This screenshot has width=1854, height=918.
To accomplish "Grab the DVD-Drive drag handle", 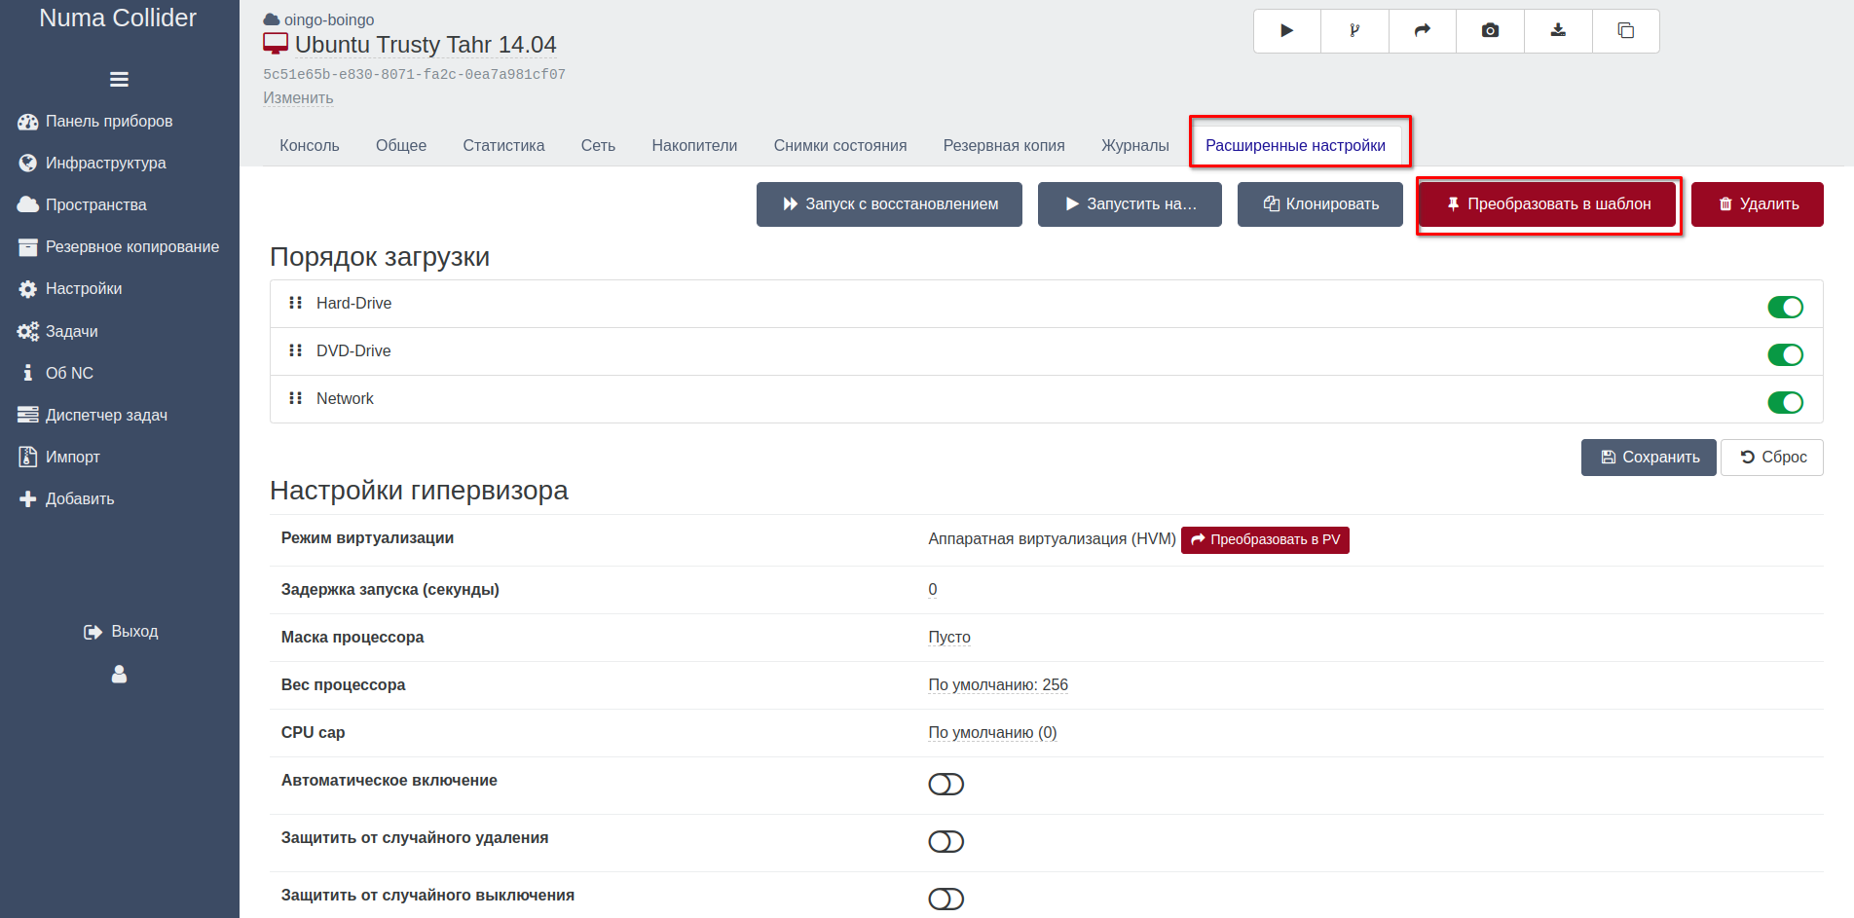I will tap(296, 350).
